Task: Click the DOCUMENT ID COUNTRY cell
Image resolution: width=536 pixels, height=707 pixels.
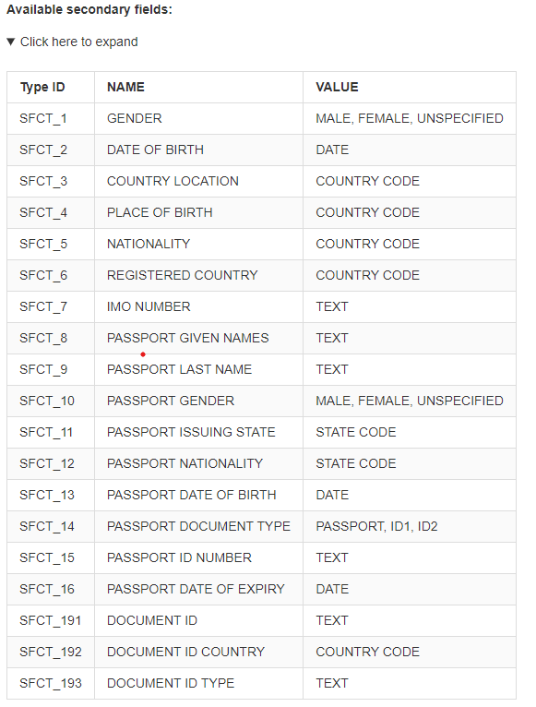Action: coord(198,652)
